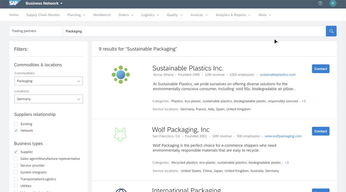Click the Packaging search input field
The height and width of the screenshot is (192, 346).
194,31
